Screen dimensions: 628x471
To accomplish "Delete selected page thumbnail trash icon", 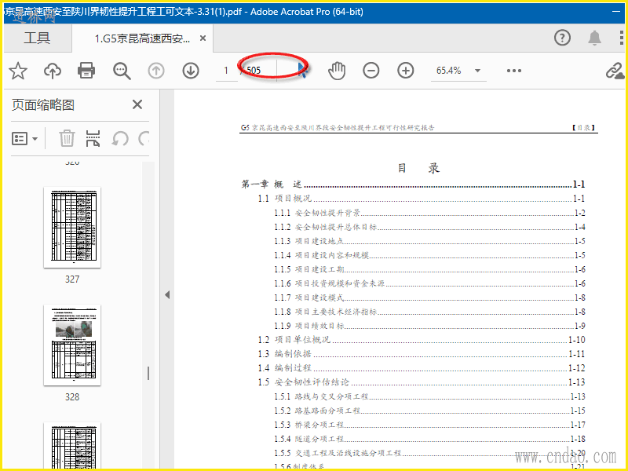I will tap(67, 139).
